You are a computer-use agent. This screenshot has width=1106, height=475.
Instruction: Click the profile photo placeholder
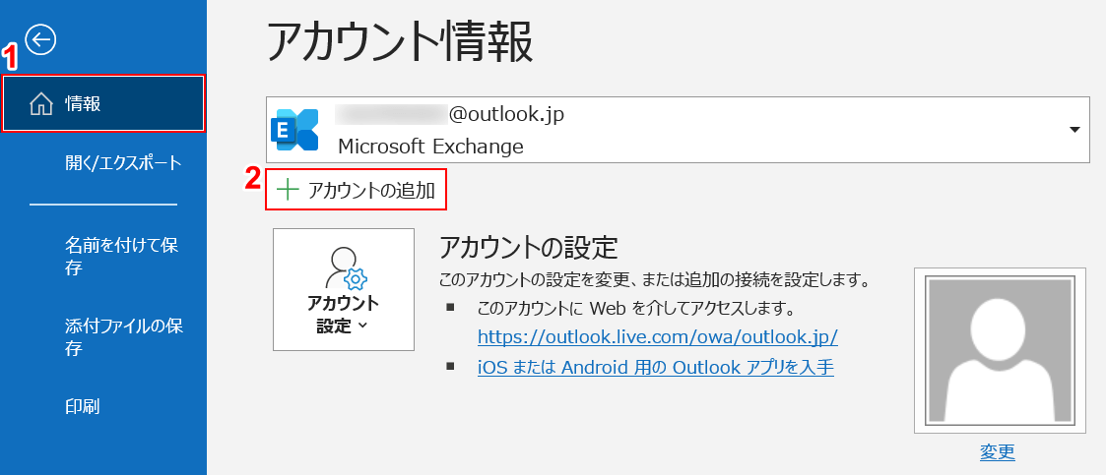coord(1000,349)
